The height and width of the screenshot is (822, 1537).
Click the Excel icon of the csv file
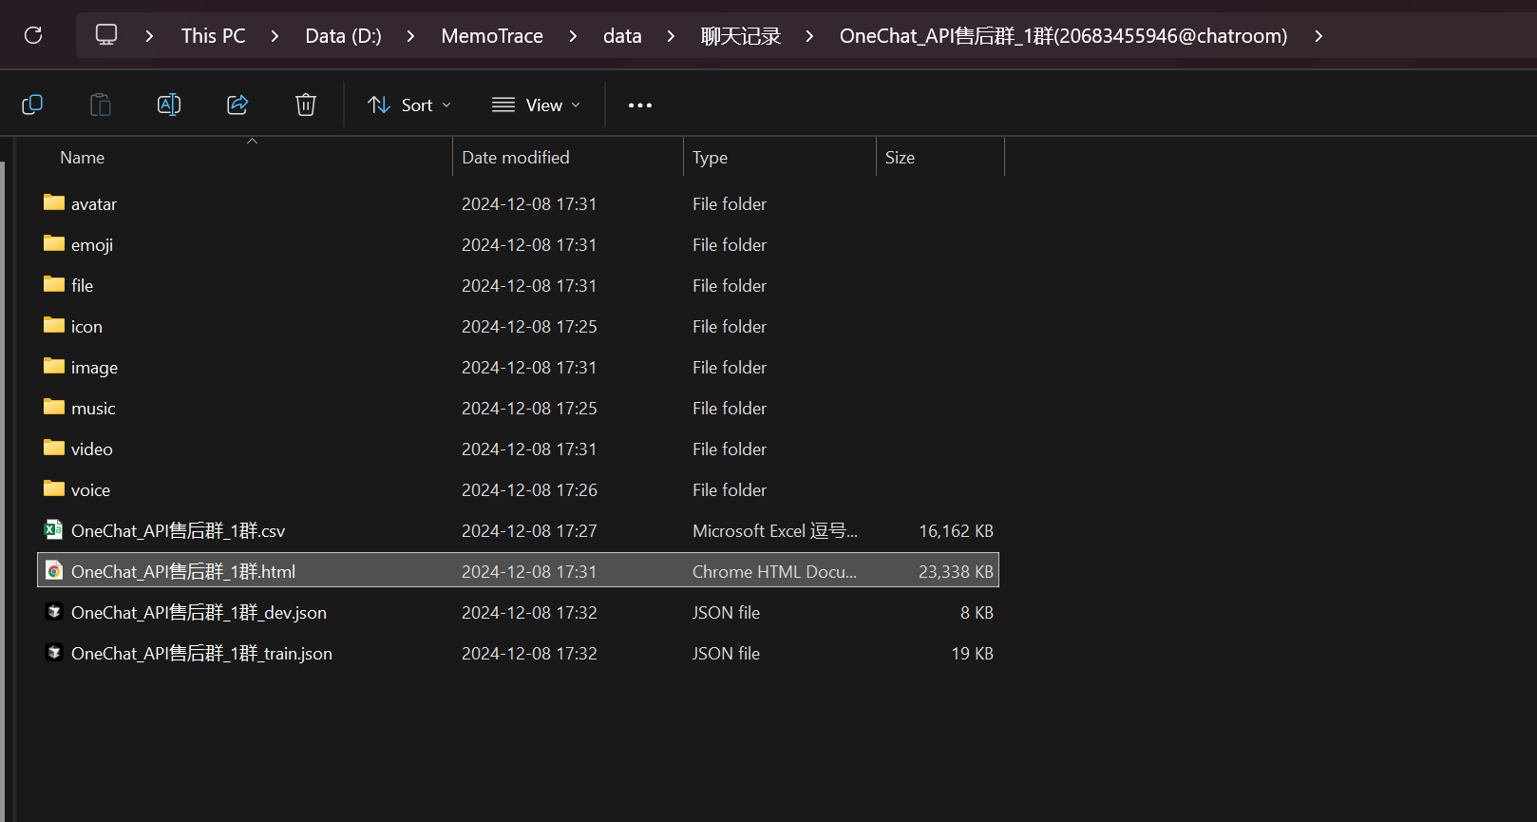pos(54,530)
